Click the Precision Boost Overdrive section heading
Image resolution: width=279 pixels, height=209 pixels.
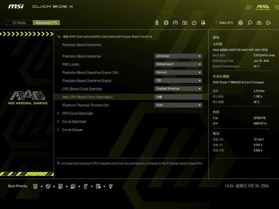tap(82, 45)
